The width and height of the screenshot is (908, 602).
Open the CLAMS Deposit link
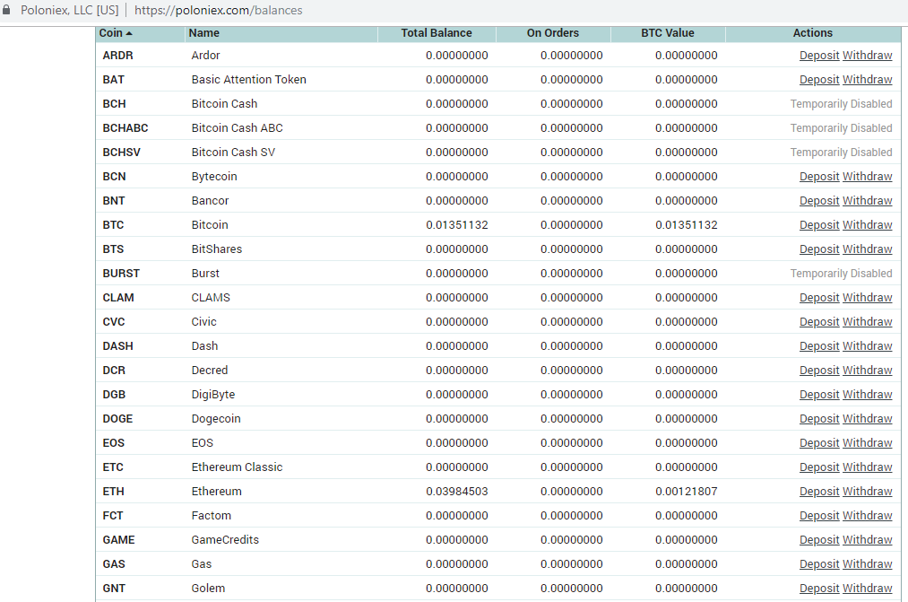(x=819, y=298)
